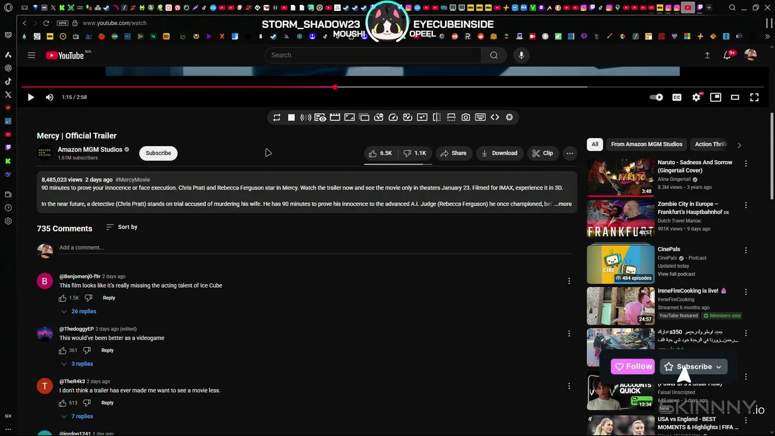The width and height of the screenshot is (775, 436).
Task: Dislike the video (1.1K)
Action: pos(415,153)
